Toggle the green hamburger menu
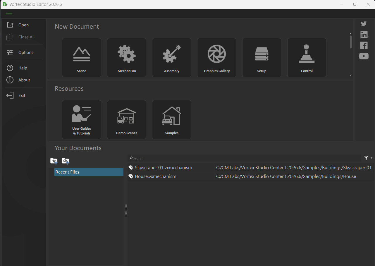This screenshot has width=375, height=266. [9, 13]
